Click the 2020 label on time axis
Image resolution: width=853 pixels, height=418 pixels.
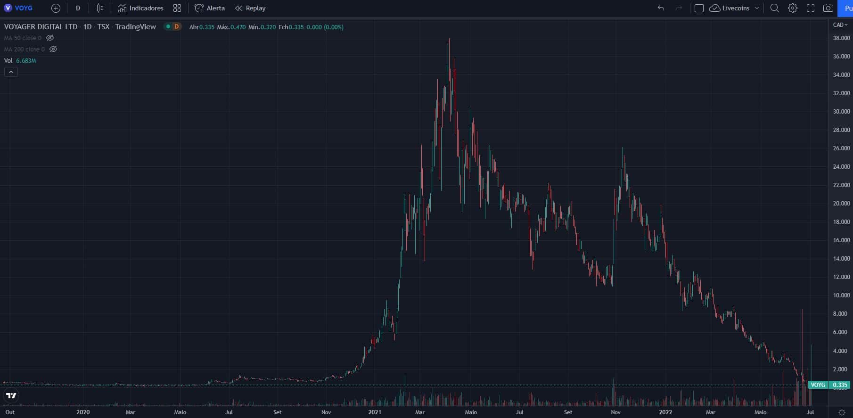82,412
